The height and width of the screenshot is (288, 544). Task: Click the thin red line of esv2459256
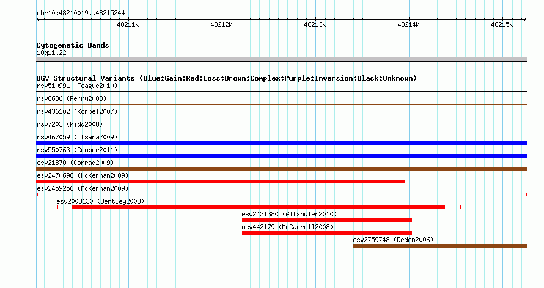coord(281,194)
